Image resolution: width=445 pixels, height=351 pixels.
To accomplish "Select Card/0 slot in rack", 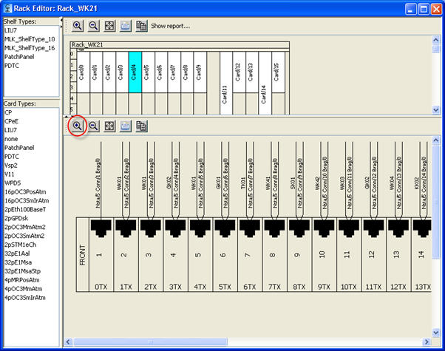I will [83, 72].
